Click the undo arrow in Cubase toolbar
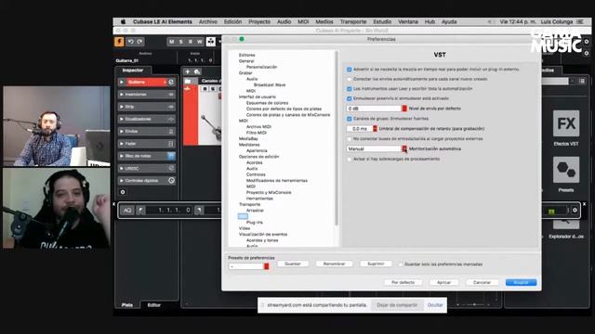 tap(131, 42)
